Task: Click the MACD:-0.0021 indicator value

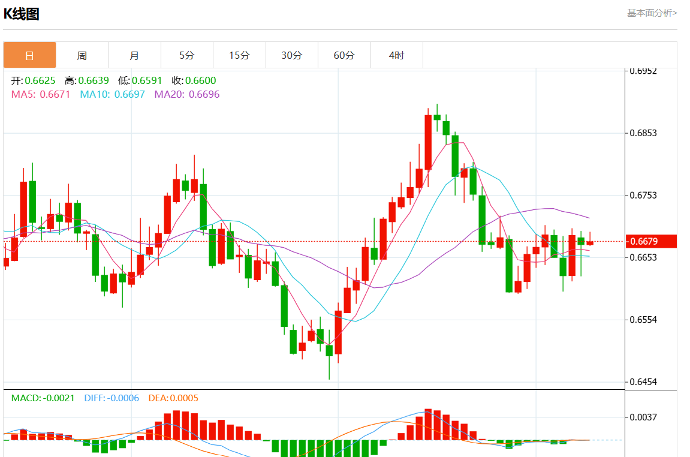Action: pyautogui.click(x=43, y=398)
